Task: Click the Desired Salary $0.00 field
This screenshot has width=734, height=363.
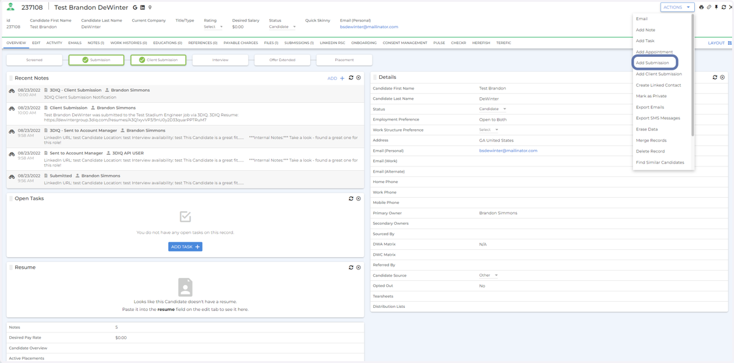Action: 238,27
